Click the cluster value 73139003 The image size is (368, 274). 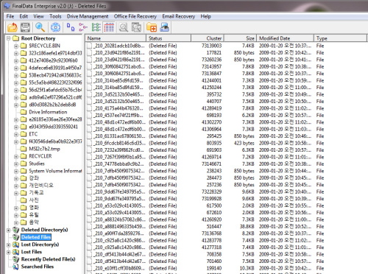point(211,46)
